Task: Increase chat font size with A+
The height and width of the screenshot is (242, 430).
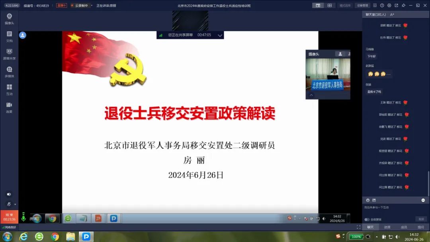Action: [392, 14]
